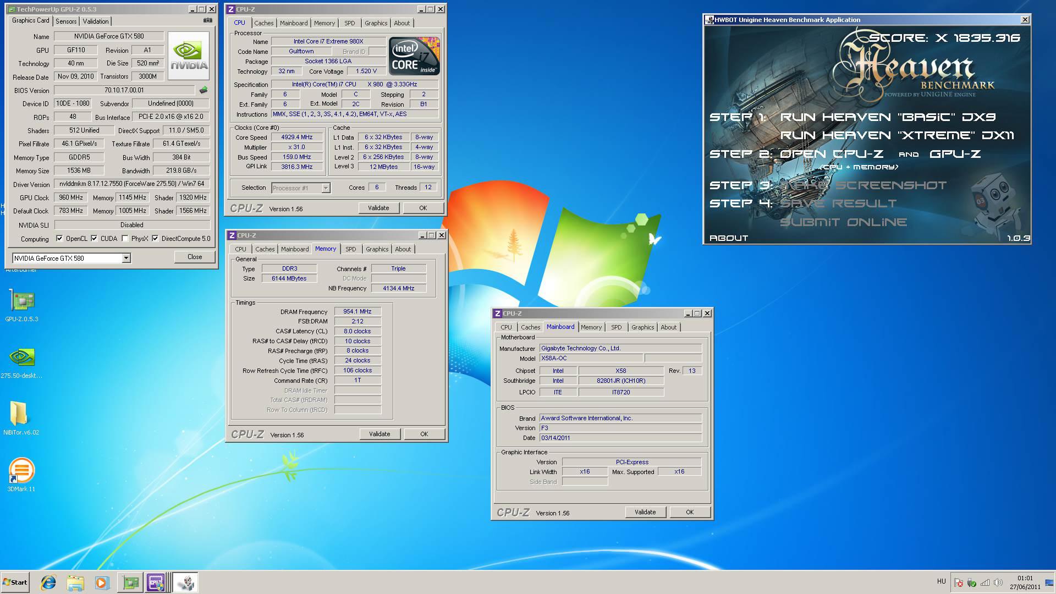The image size is (1056, 594).
Task: Switch to the Sensors tab in GPU-Z
Action: (x=66, y=21)
